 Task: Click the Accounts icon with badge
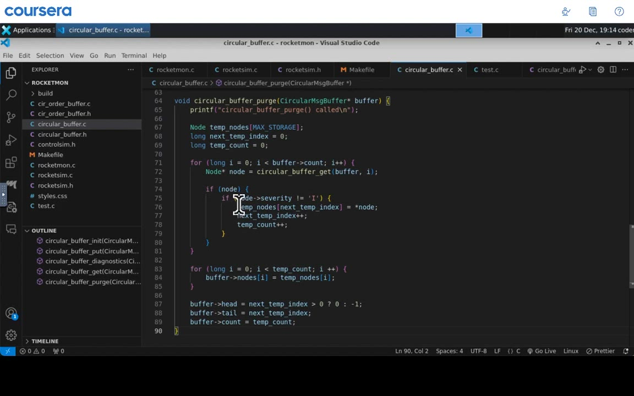click(x=11, y=313)
